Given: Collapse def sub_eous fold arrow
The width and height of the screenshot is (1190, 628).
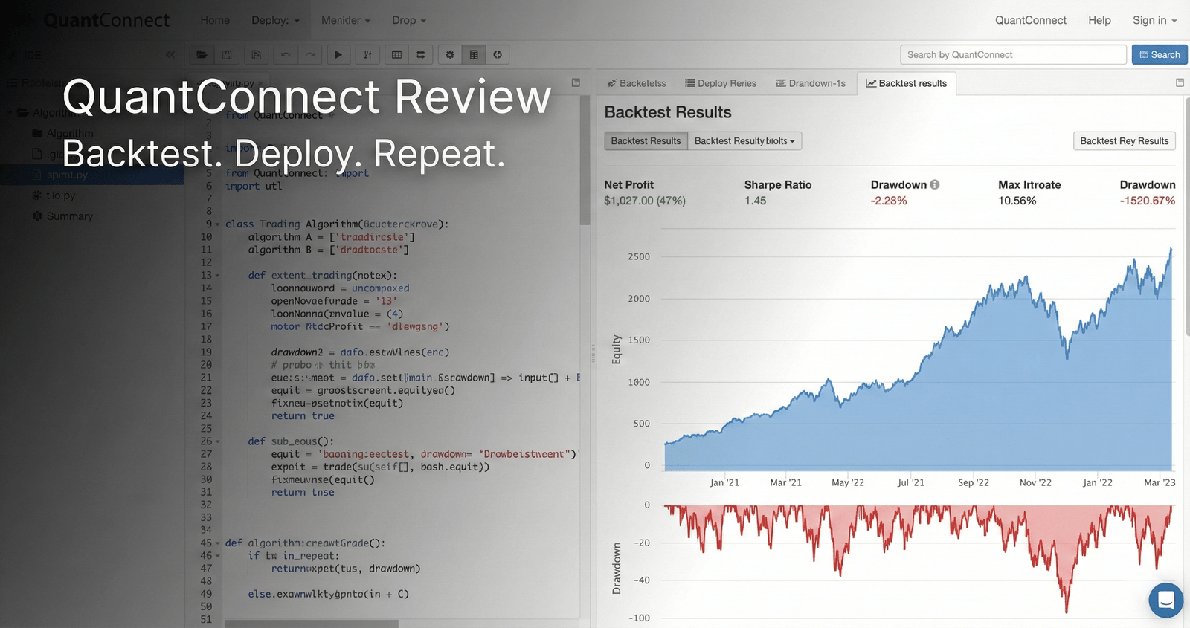Looking at the screenshot, I should (x=217, y=441).
